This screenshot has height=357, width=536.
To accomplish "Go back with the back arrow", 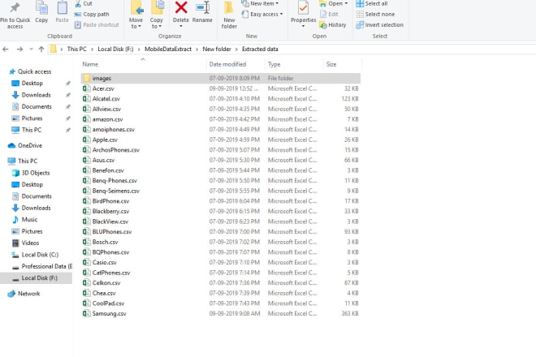I will [6, 49].
